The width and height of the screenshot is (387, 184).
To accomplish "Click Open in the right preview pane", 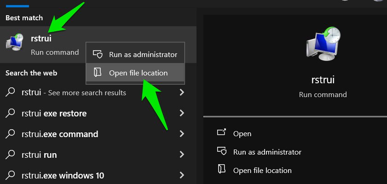I will click(242, 134).
